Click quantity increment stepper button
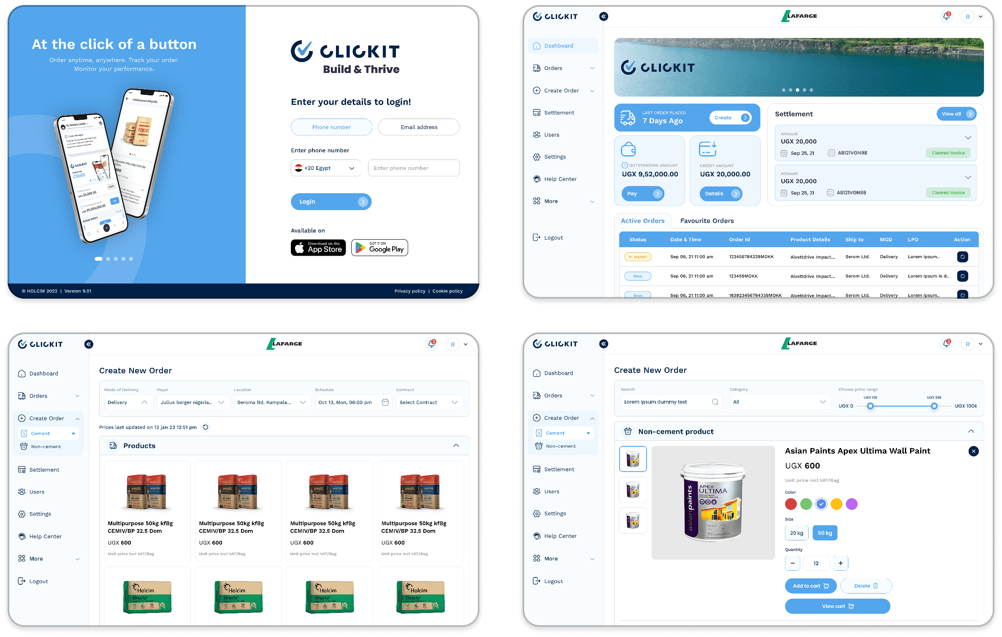This screenshot has height=637, width=1002. 841,563
